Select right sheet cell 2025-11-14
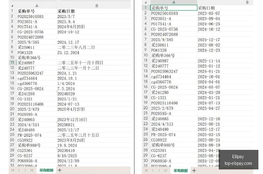263x174 pixels. click(x=225, y=60)
